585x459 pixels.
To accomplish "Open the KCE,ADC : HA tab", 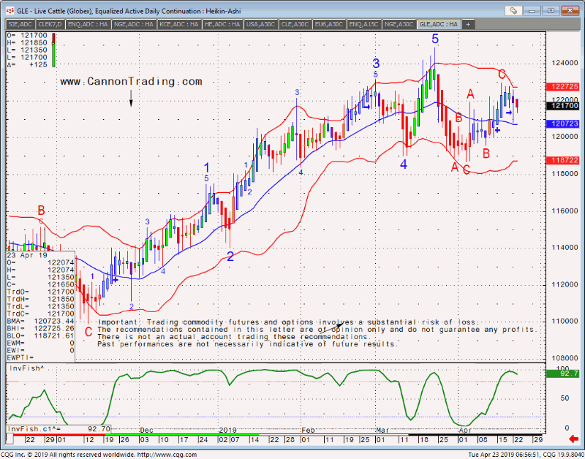I will coord(179,24).
